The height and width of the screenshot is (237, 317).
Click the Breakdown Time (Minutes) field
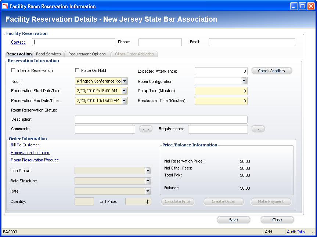click(x=221, y=101)
